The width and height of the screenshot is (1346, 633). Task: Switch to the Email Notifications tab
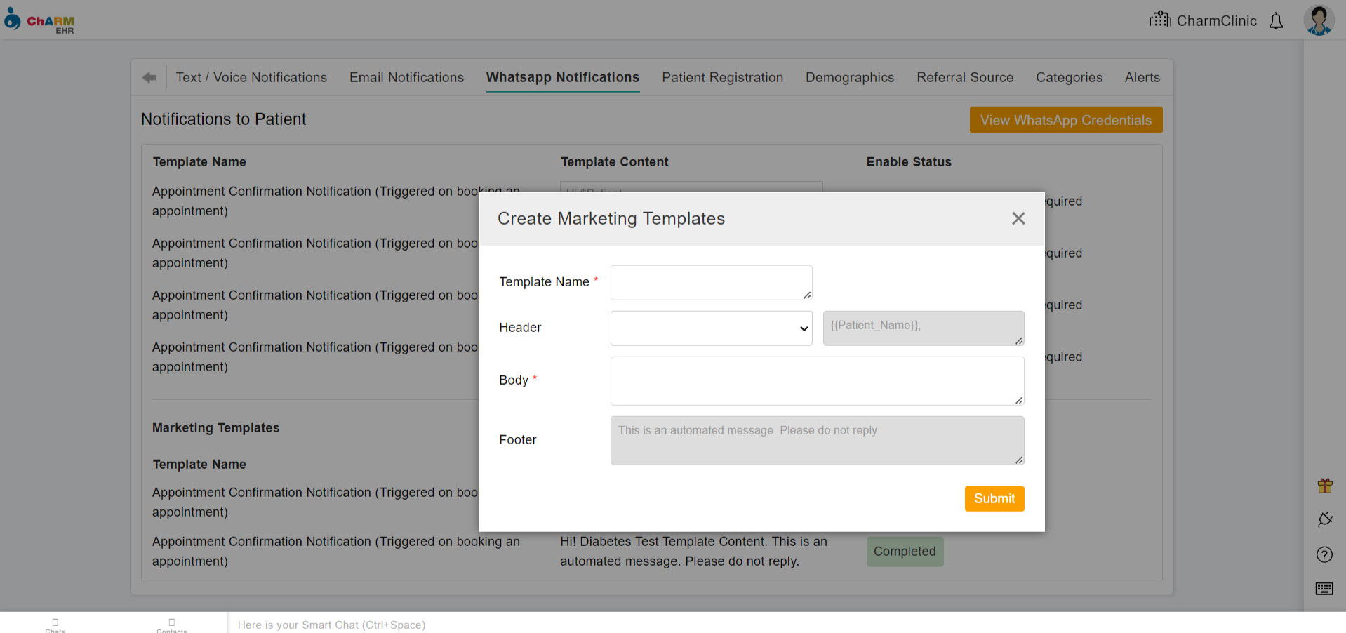tap(406, 77)
